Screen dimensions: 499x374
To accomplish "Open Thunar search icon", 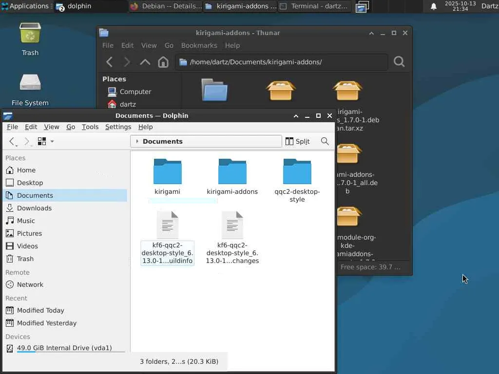I will 399,61.
